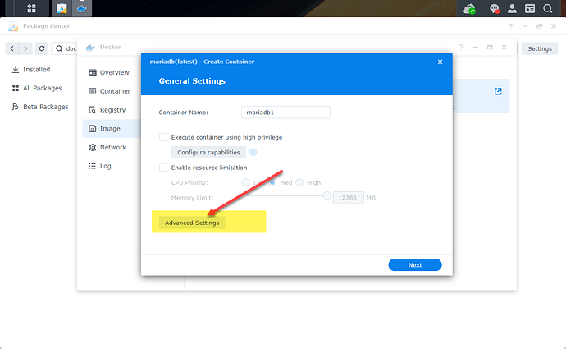The image size is (566, 349).
Task: Open Package Center Settings button
Action: point(539,48)
